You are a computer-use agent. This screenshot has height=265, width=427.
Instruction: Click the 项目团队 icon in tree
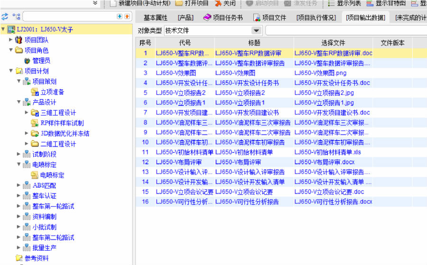pyautogui.click(x=19, y=40)
